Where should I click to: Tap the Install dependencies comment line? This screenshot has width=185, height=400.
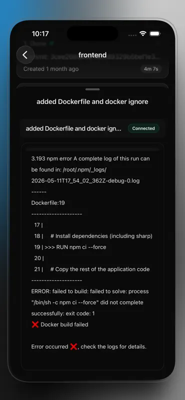click(93, 236)
